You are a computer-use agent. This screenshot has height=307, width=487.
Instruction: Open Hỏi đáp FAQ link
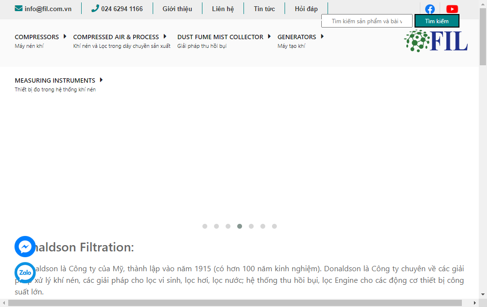[x=306, y=9]
